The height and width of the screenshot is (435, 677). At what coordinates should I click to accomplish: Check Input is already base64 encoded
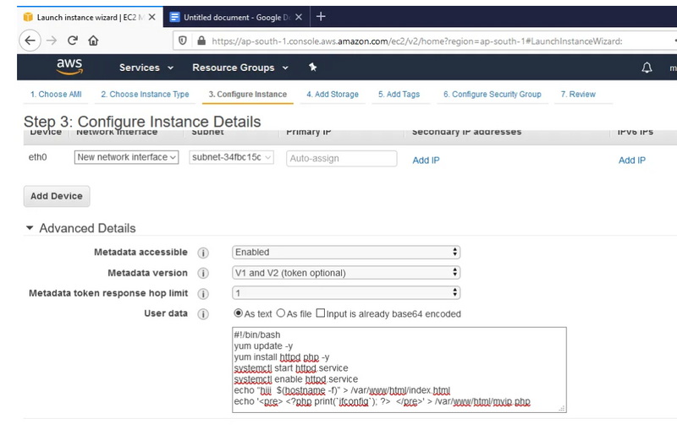[321, 313]
